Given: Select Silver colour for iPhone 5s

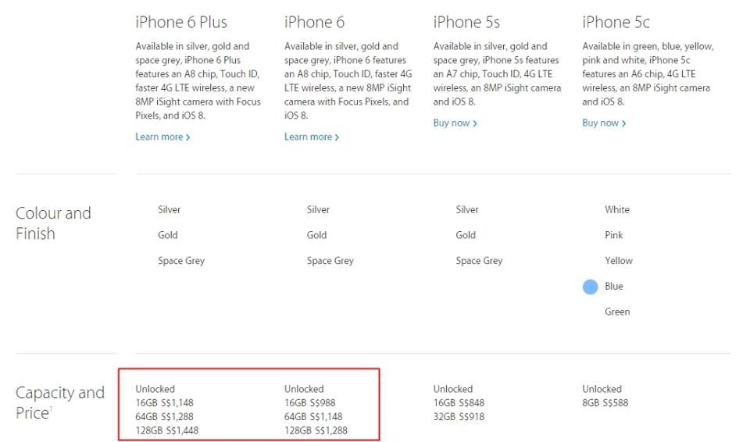Looking at the screenshot, I should (467, 209).
